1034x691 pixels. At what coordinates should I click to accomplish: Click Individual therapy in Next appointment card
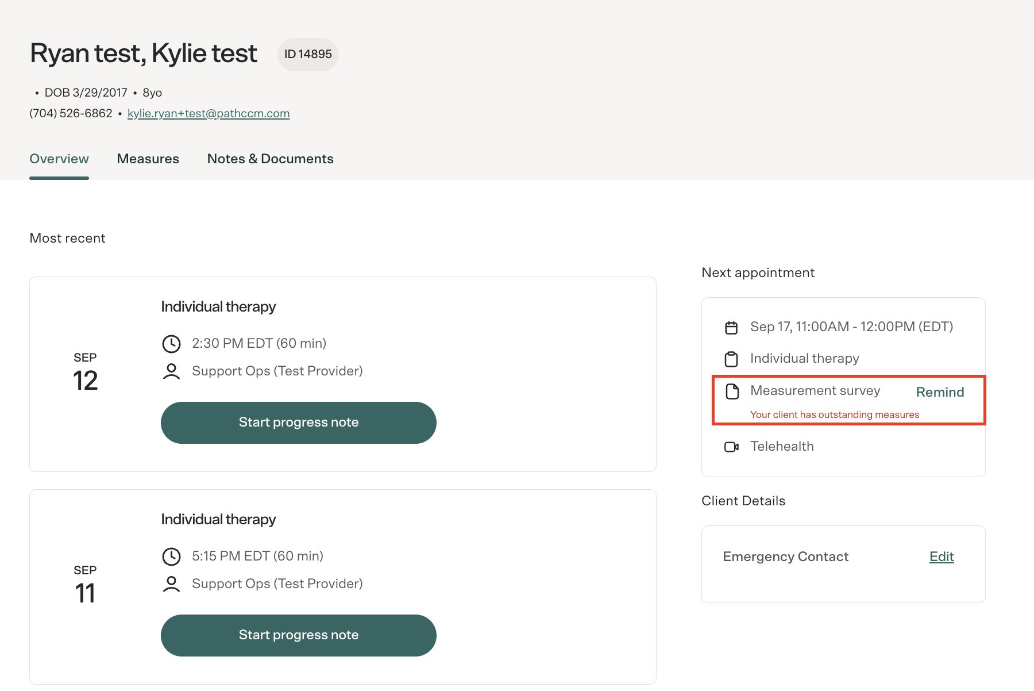coord(805,358)
